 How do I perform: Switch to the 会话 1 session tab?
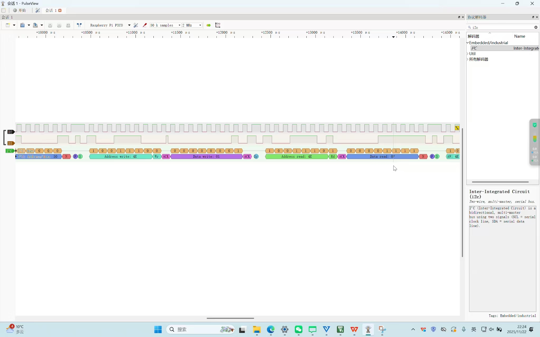click(51, 11)
